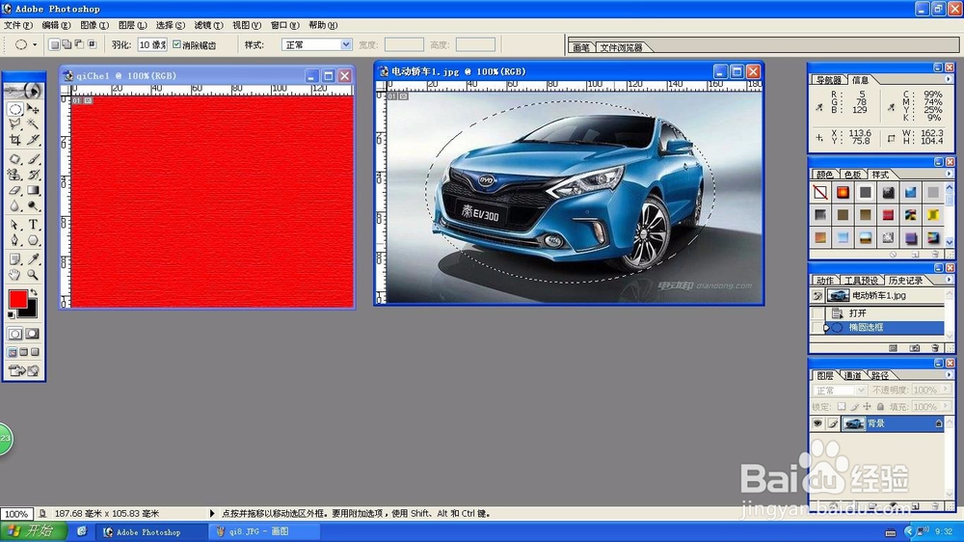Select the Polygonal Lasso tool

[x=15, y=124]
